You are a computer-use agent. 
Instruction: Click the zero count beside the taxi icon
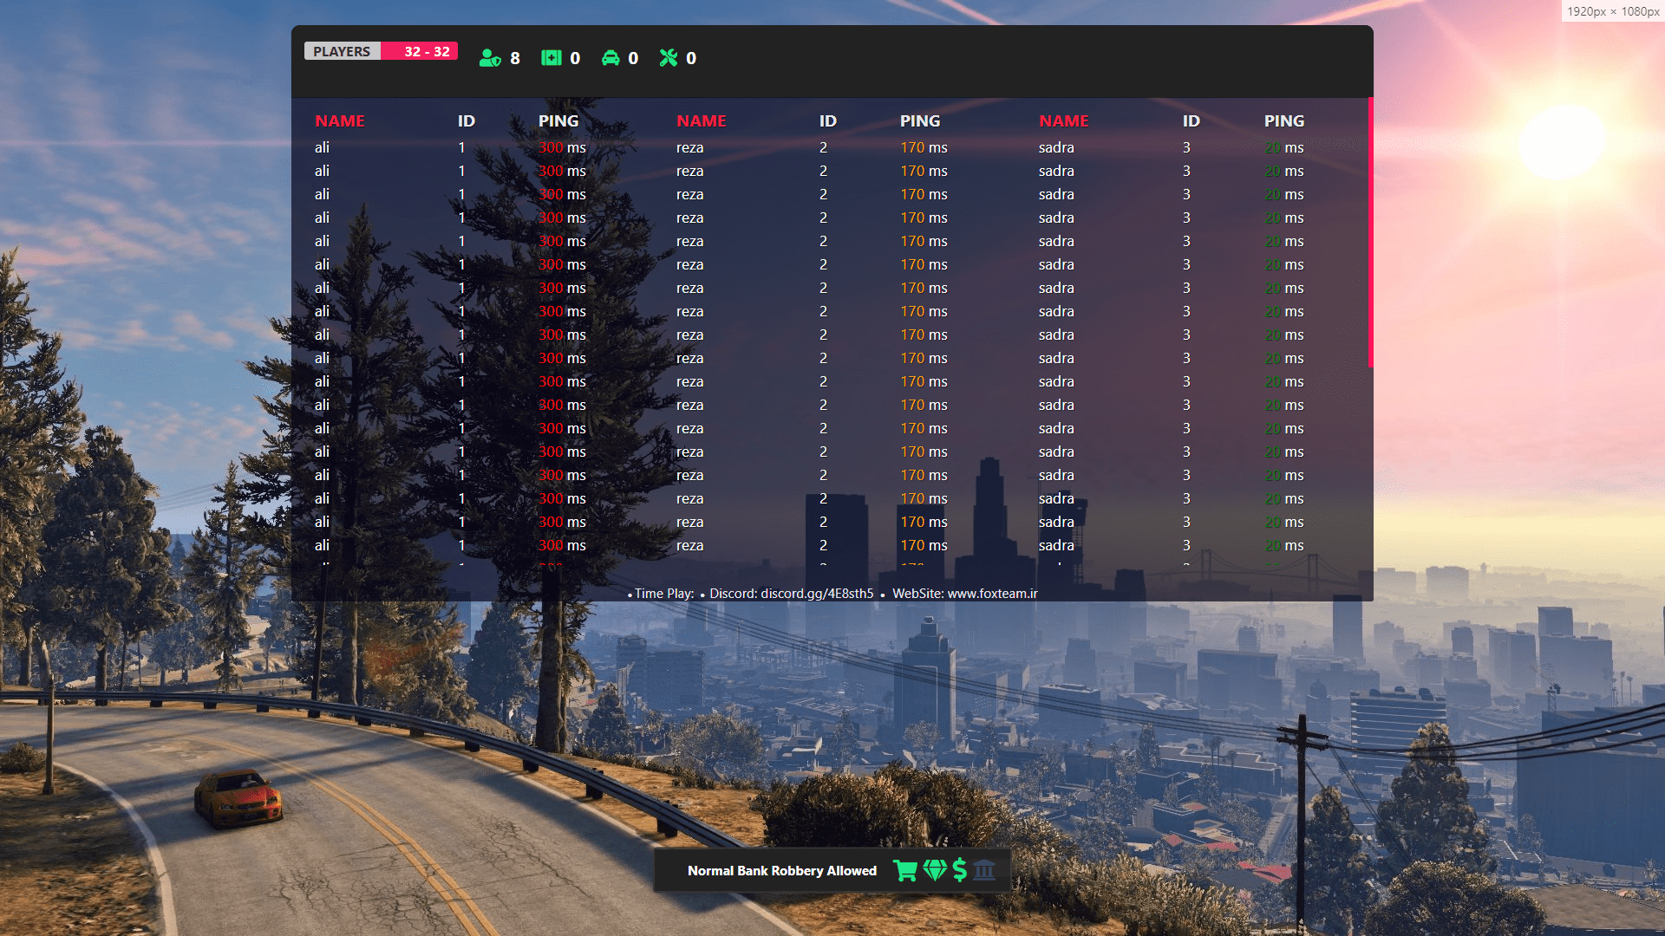pyautogui.click(x=633, y=58)
